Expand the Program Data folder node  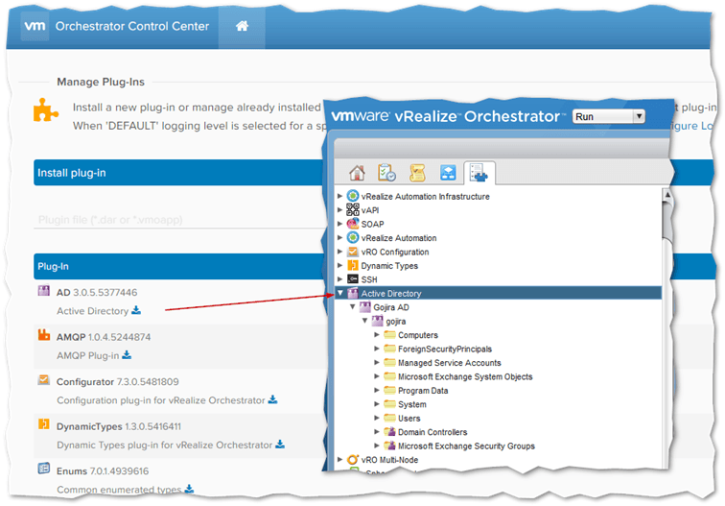pyautogui.click(x=377, y=390)
